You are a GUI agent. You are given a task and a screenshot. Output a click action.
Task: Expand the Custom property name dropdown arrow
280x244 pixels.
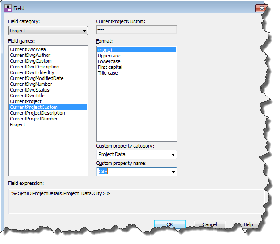pos(173,172)
